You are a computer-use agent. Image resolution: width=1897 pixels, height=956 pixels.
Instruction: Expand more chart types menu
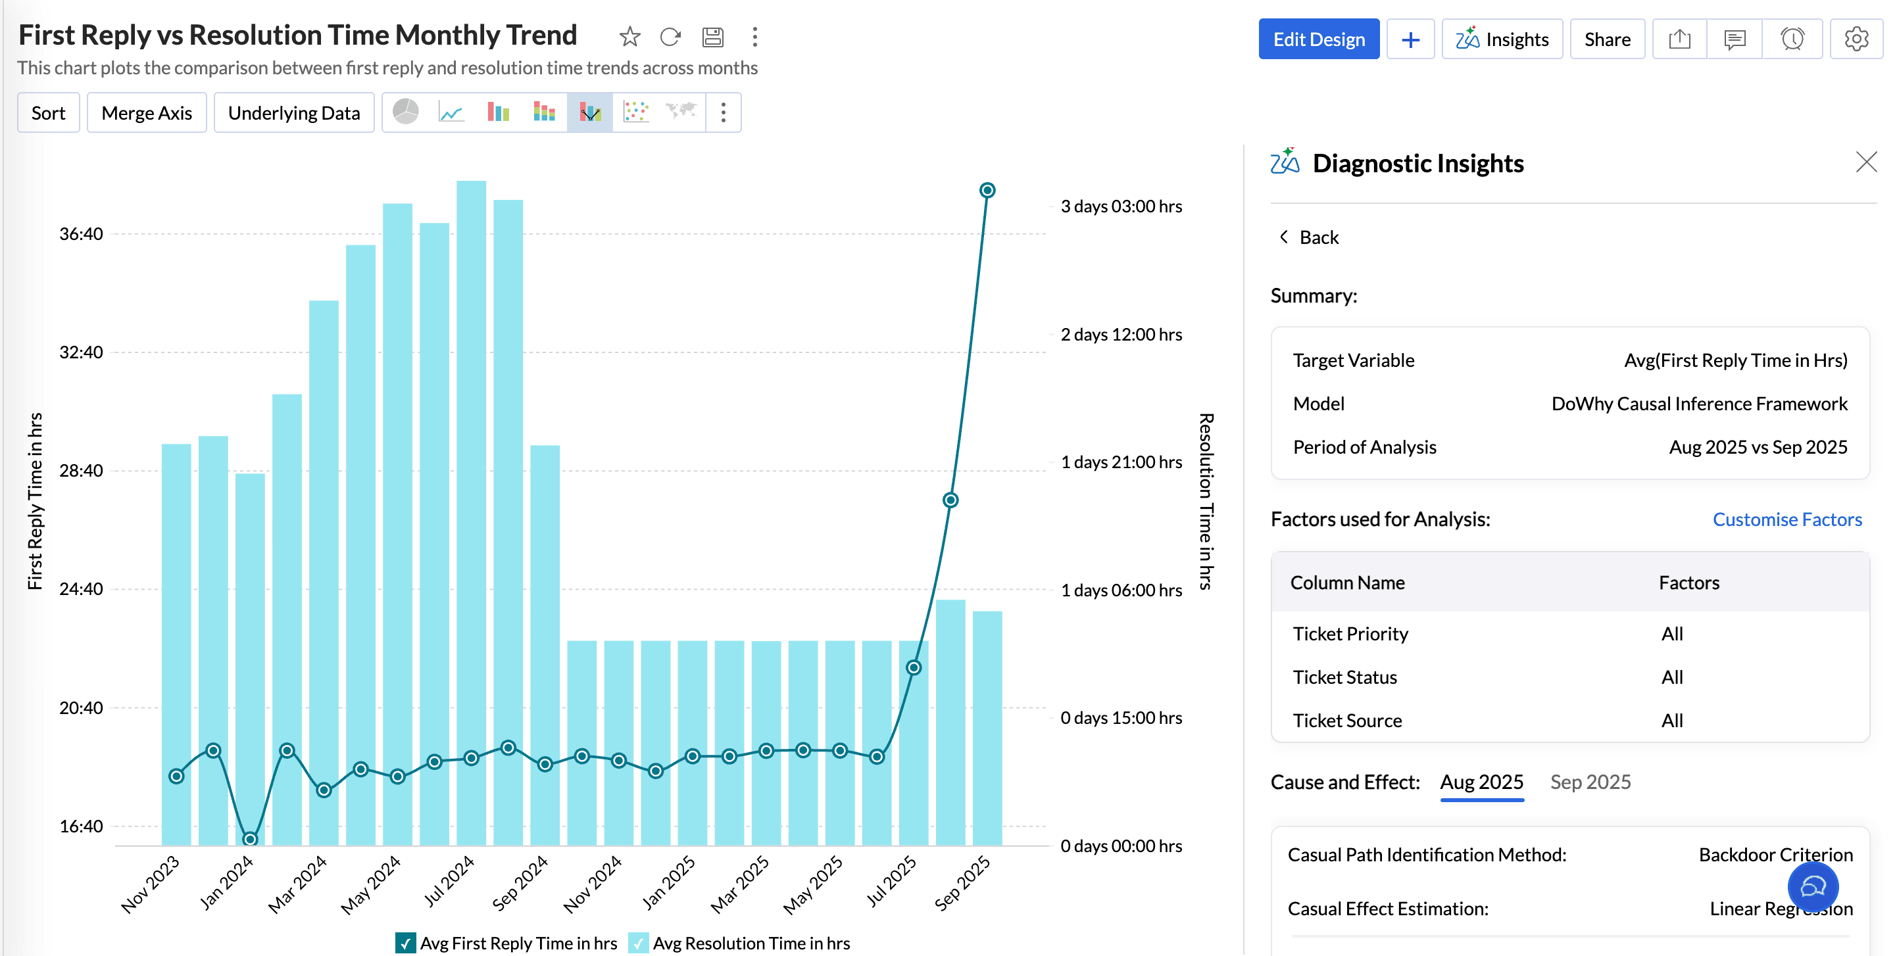pos(723,112)
